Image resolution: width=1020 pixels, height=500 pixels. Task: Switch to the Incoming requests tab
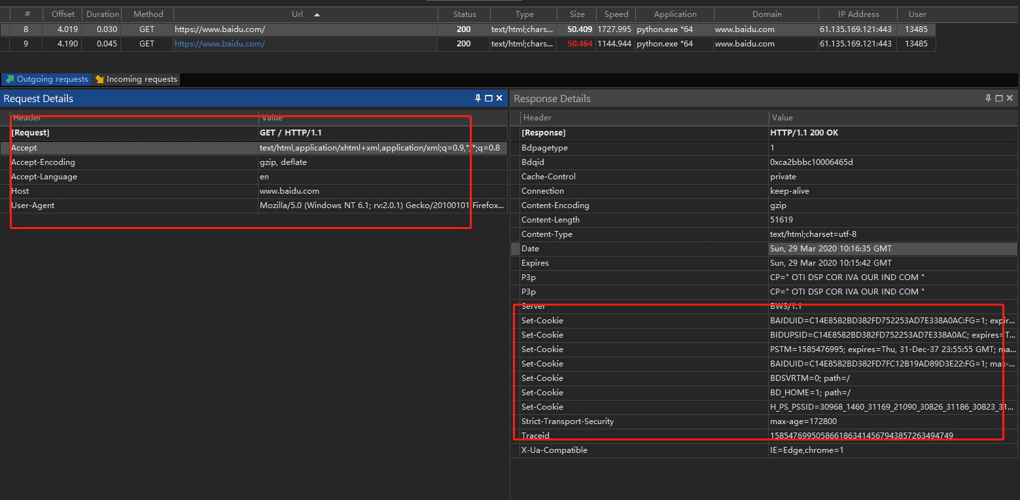(x=135, y=79)
